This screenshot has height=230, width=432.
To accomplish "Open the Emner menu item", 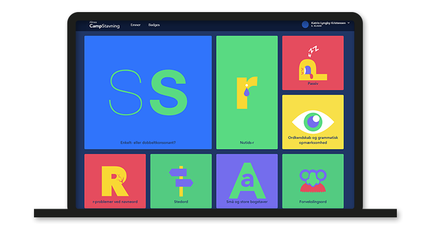I will [x=135, y=25].
